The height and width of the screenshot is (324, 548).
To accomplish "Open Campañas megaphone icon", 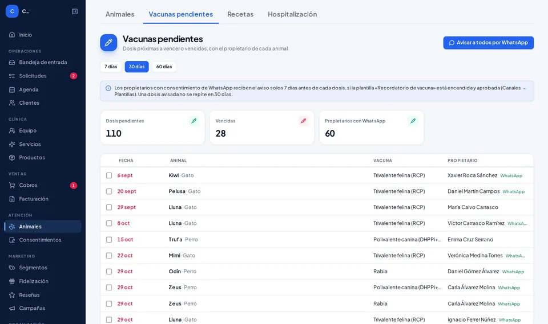I will [12, 308].
